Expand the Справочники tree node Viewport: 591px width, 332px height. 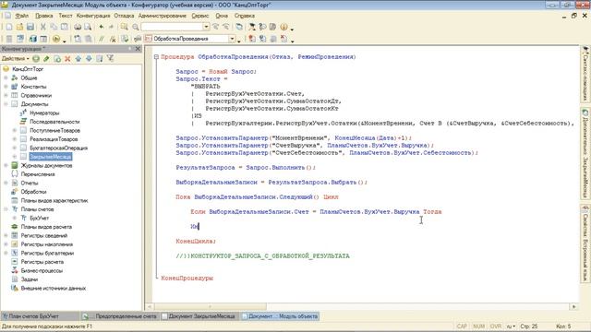(x=6, y=95)
